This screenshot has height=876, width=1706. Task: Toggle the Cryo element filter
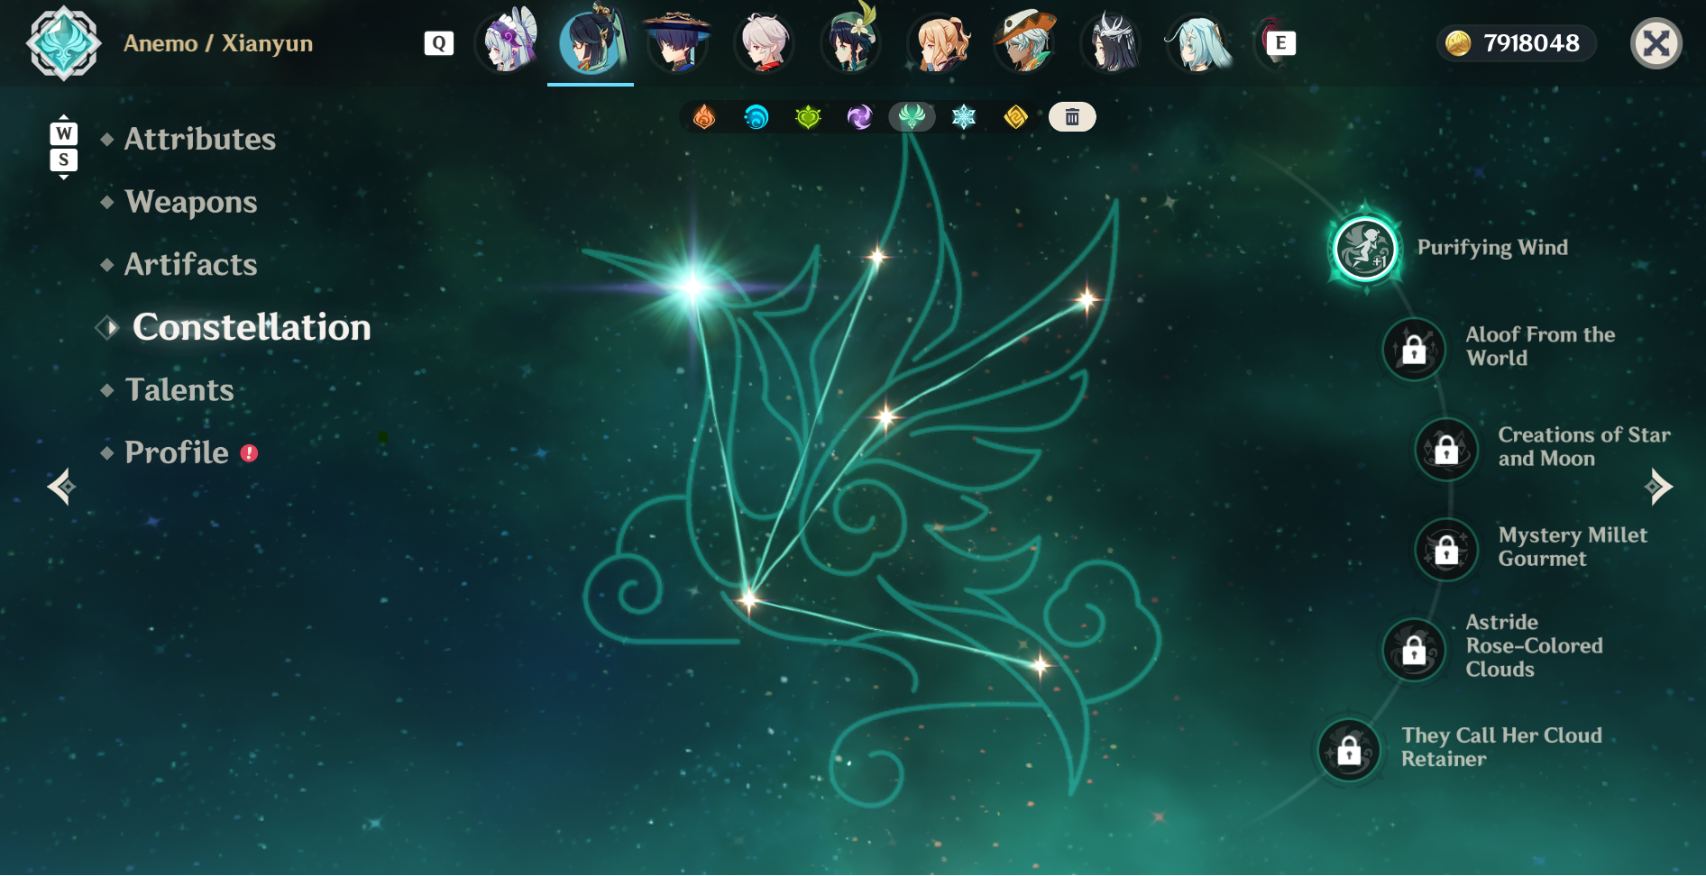coord(964,117)
